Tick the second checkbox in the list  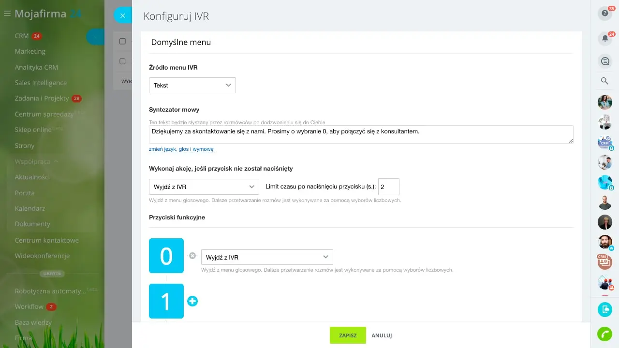[x=122, y=61]
